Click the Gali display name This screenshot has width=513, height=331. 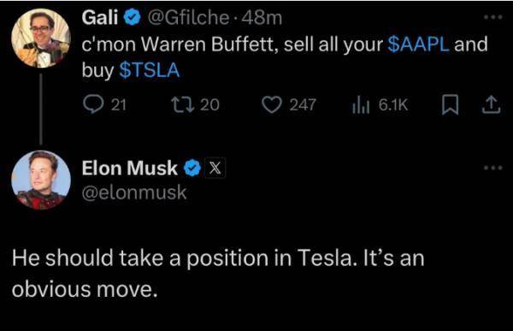point(100,17)
